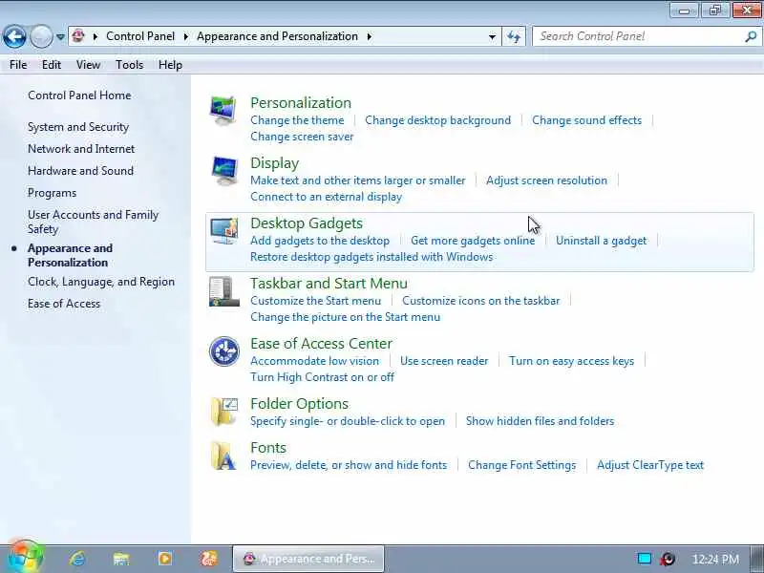Viewport: 764px width, 573px height.
Task: Click the round black tray icon
Action: 668,559
